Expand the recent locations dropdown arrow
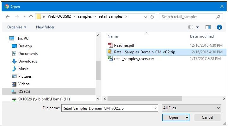This screenshot has width=228, height=126. (24, 17)
